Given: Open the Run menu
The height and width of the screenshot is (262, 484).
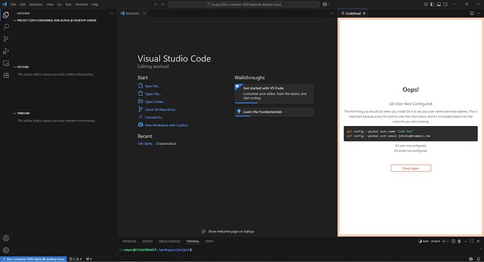Looking at the screenshot, I should pos(69,4).
